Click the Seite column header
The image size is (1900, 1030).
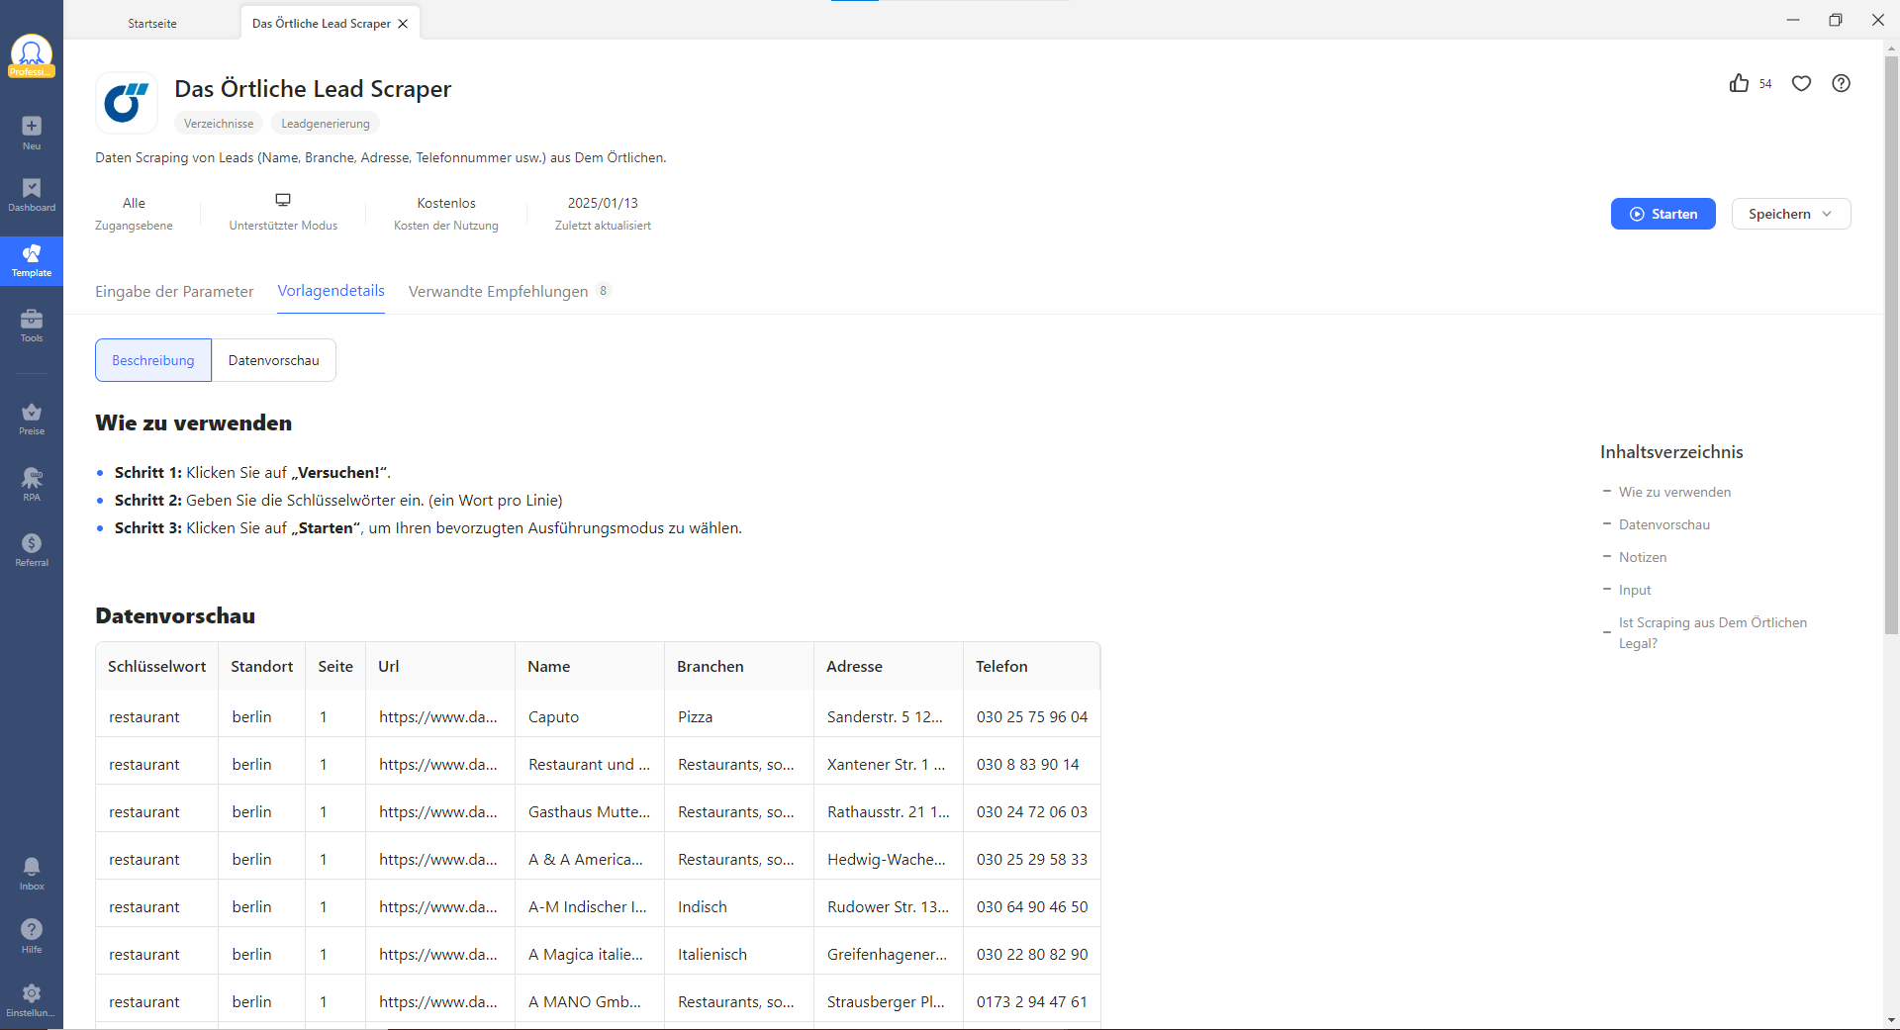(335, 667)
